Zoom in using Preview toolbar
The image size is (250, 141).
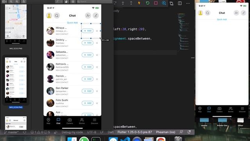(17, 2)
